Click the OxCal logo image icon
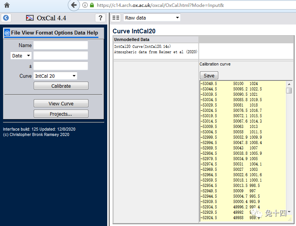This screenshot has width=296, height=226. [29, 18]
